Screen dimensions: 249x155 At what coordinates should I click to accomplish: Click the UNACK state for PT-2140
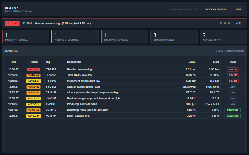[x=233, y=81]
